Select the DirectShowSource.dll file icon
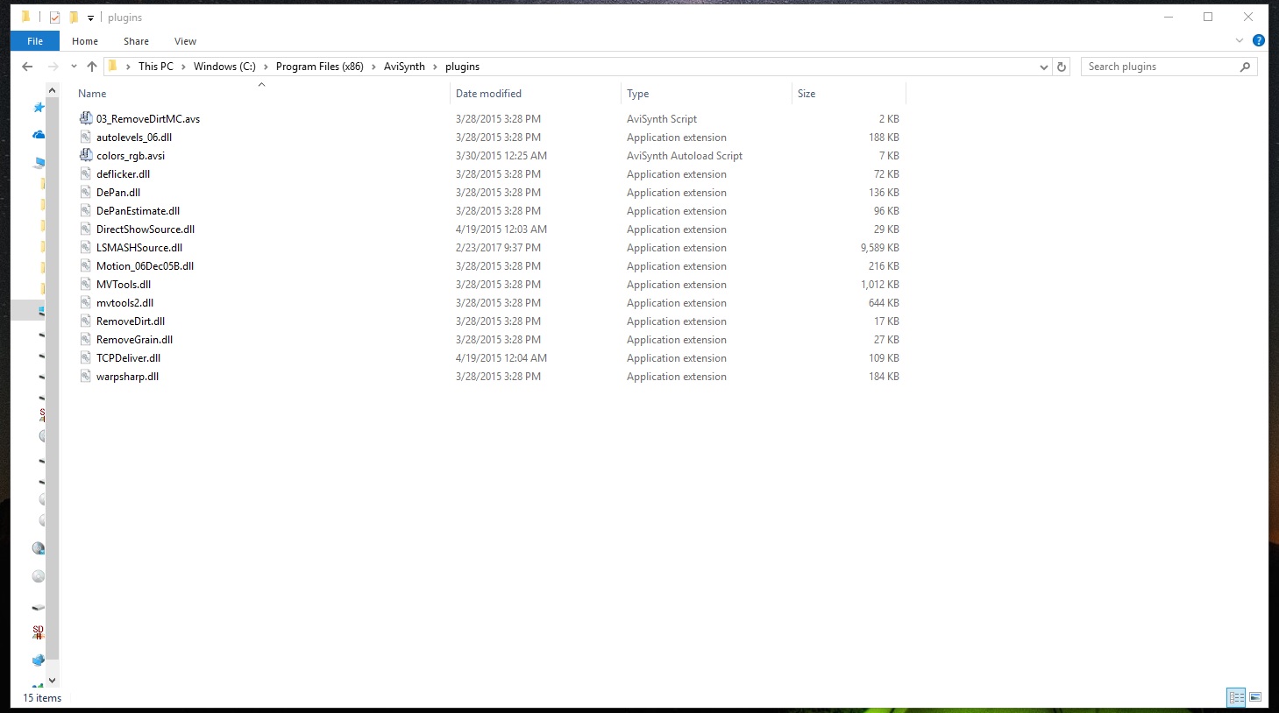The height and width of the screenshot is (713, 1279). (86, 229)
